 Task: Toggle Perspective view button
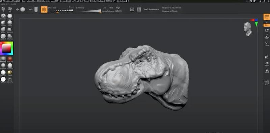267,17
